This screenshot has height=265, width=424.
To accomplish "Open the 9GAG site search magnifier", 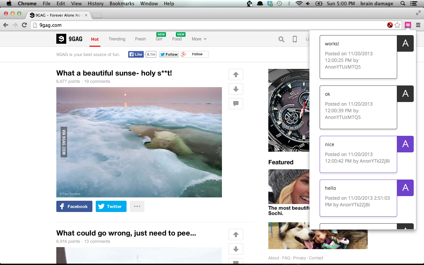I will [x=282, y=39].
